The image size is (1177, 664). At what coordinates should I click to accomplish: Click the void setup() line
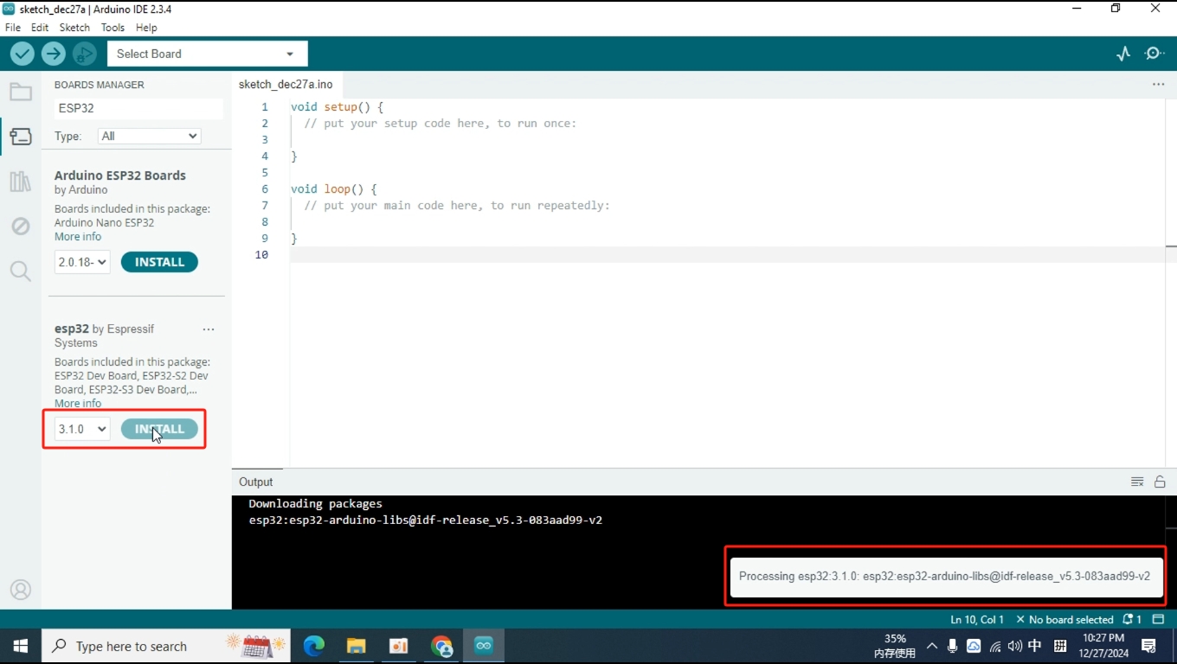pos(337,107)
